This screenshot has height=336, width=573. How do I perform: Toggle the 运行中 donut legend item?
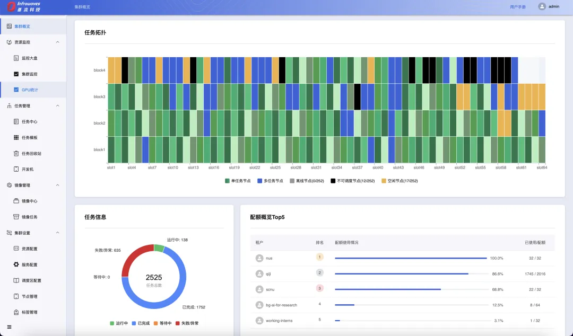119,323
